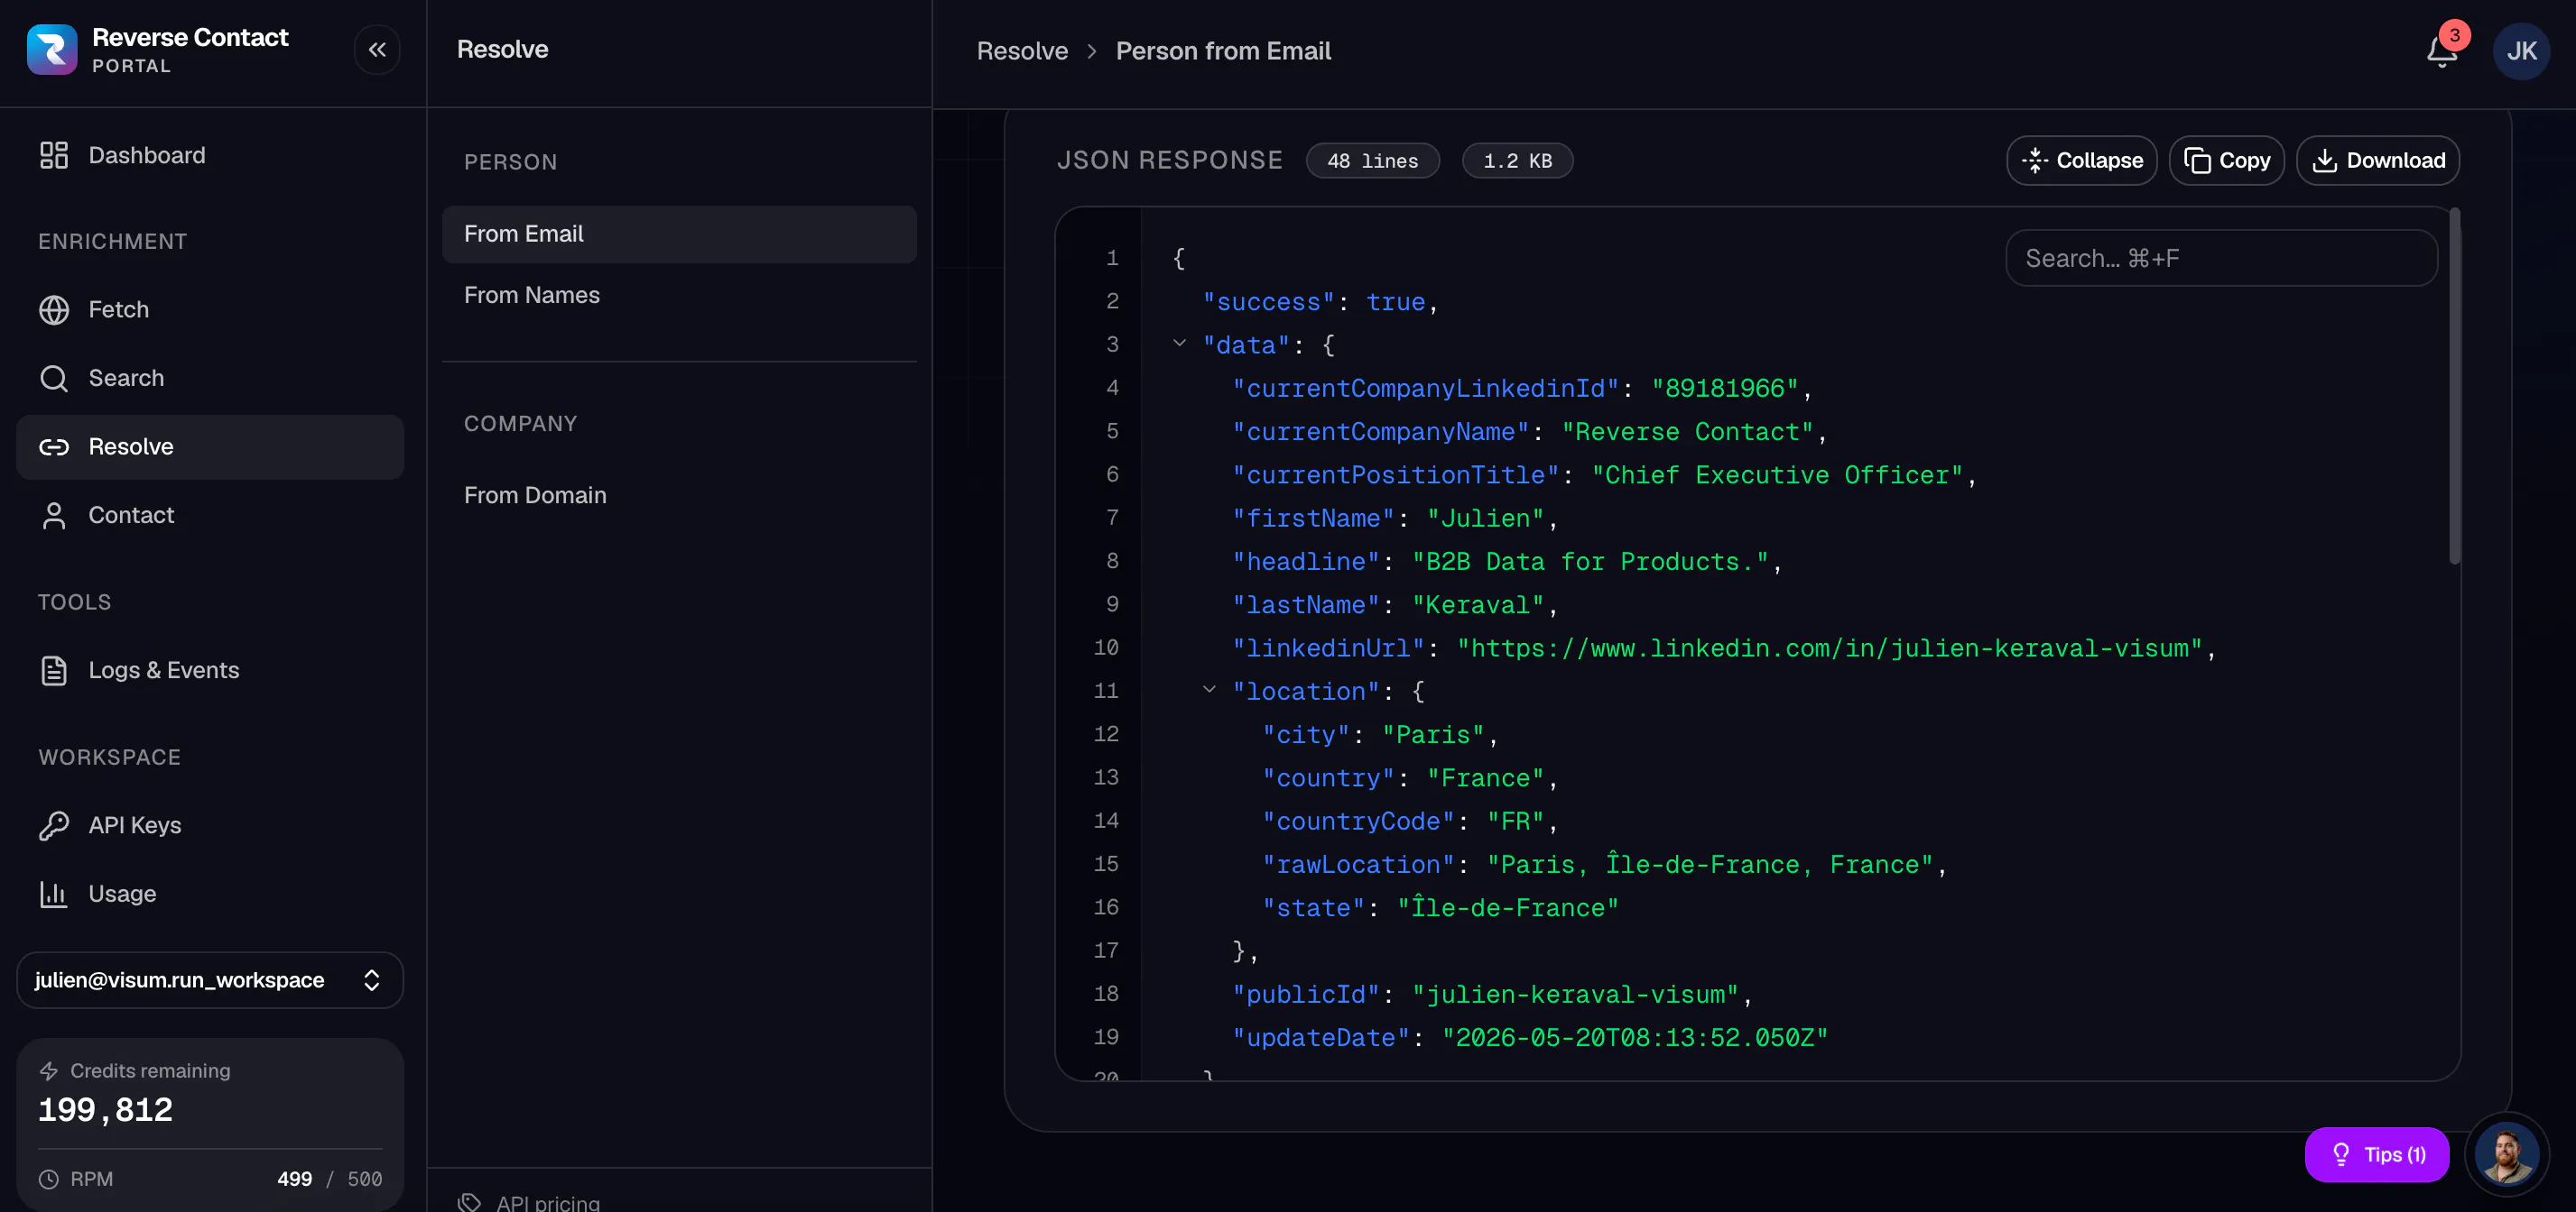2576x1212 pixels.
Task: Open the support chat avatar bubble
Action: click(x=2507, y=1155)
